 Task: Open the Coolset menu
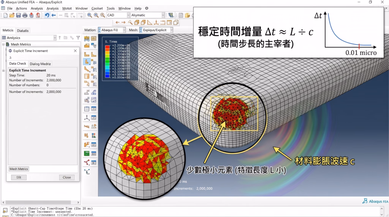(97, 8)
